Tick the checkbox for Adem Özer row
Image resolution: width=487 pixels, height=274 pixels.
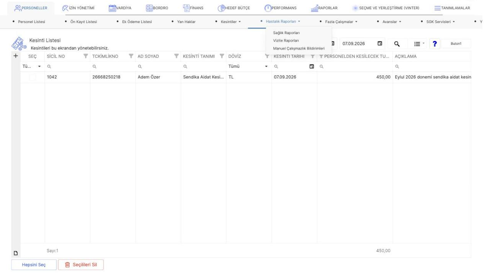click(33, 77)
